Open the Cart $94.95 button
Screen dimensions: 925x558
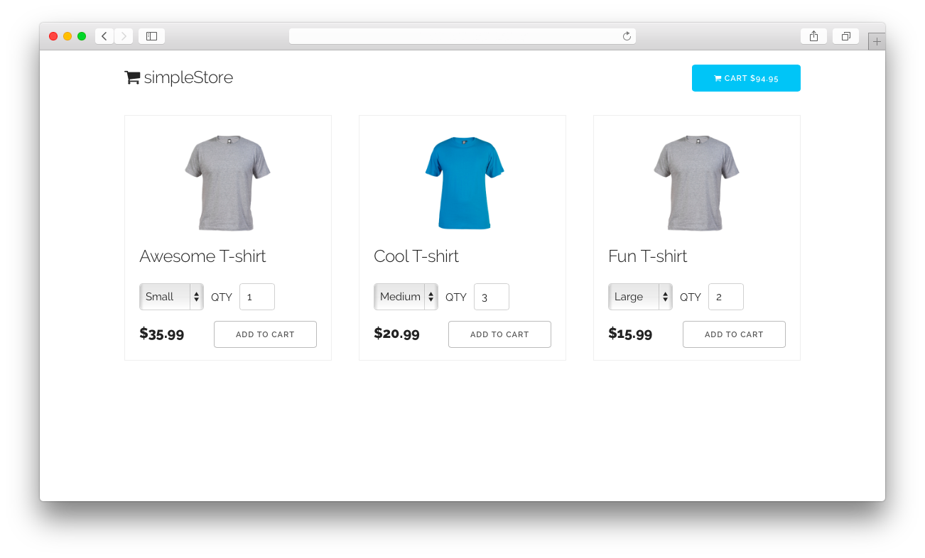pos(746,78)
